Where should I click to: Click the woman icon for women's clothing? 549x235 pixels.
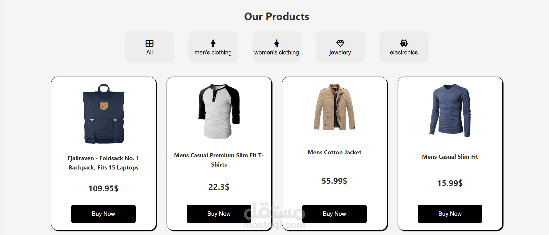coord(277,43)
